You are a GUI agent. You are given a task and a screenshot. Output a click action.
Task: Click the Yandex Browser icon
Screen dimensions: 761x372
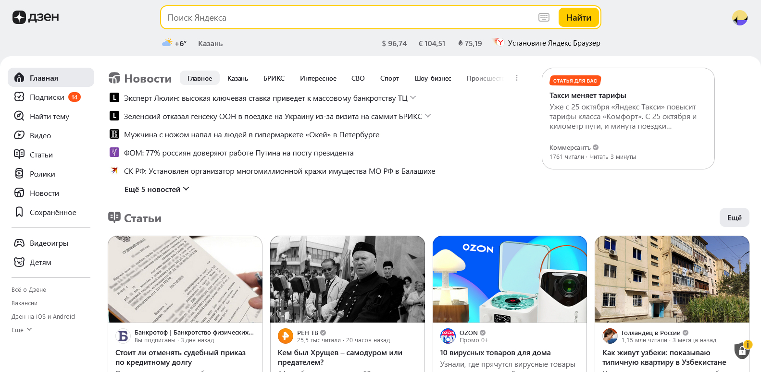coord(499,43)
